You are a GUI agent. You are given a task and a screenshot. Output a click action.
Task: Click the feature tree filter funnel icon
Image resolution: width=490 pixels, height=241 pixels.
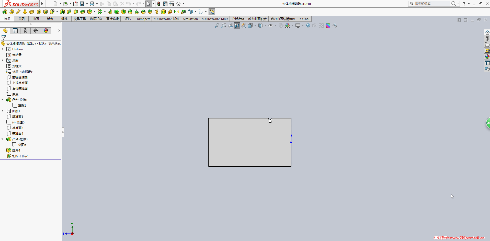(4, 38)
